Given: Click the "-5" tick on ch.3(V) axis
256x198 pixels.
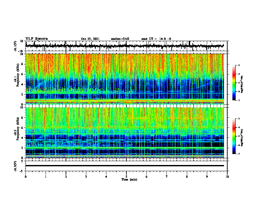Looking at the screenshot, I should pos(22,171).
